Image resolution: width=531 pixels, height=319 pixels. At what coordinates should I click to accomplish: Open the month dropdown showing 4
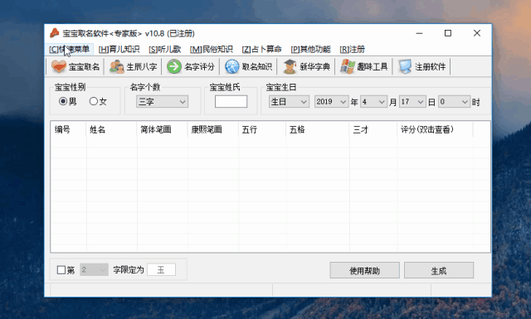pyautogui.click(x=373, y=102)
